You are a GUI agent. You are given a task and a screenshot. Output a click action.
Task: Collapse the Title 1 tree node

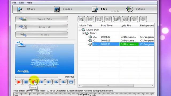[x=83, y=33]
